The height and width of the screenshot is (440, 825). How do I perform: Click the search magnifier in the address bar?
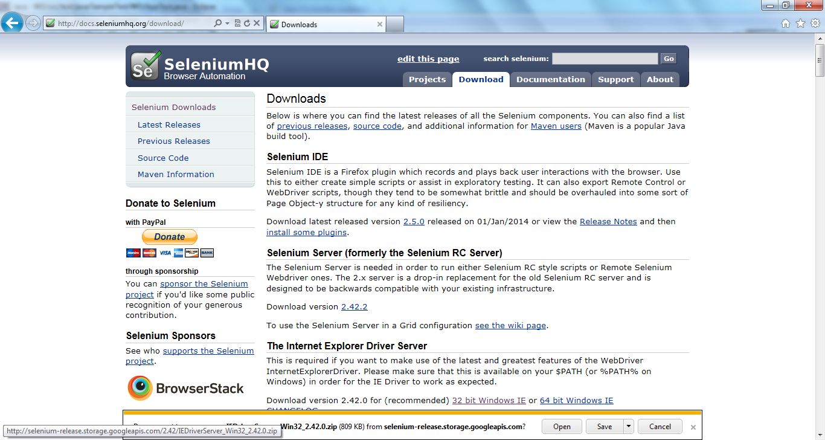tap(218, 24)
